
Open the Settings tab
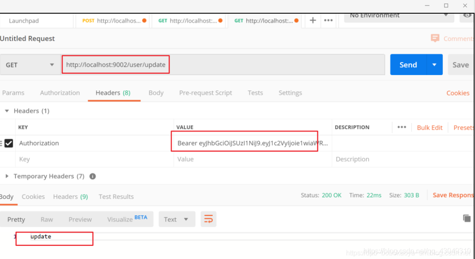(290, 93)
